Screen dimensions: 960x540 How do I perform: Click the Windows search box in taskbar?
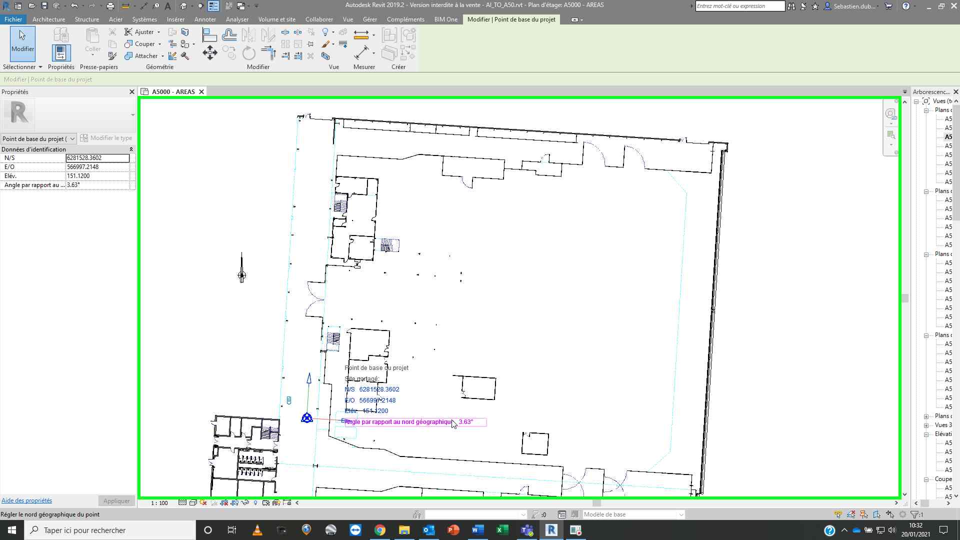[110, 530]
